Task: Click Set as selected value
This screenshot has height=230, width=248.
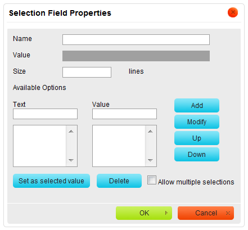Action: [x=51, y=181]
